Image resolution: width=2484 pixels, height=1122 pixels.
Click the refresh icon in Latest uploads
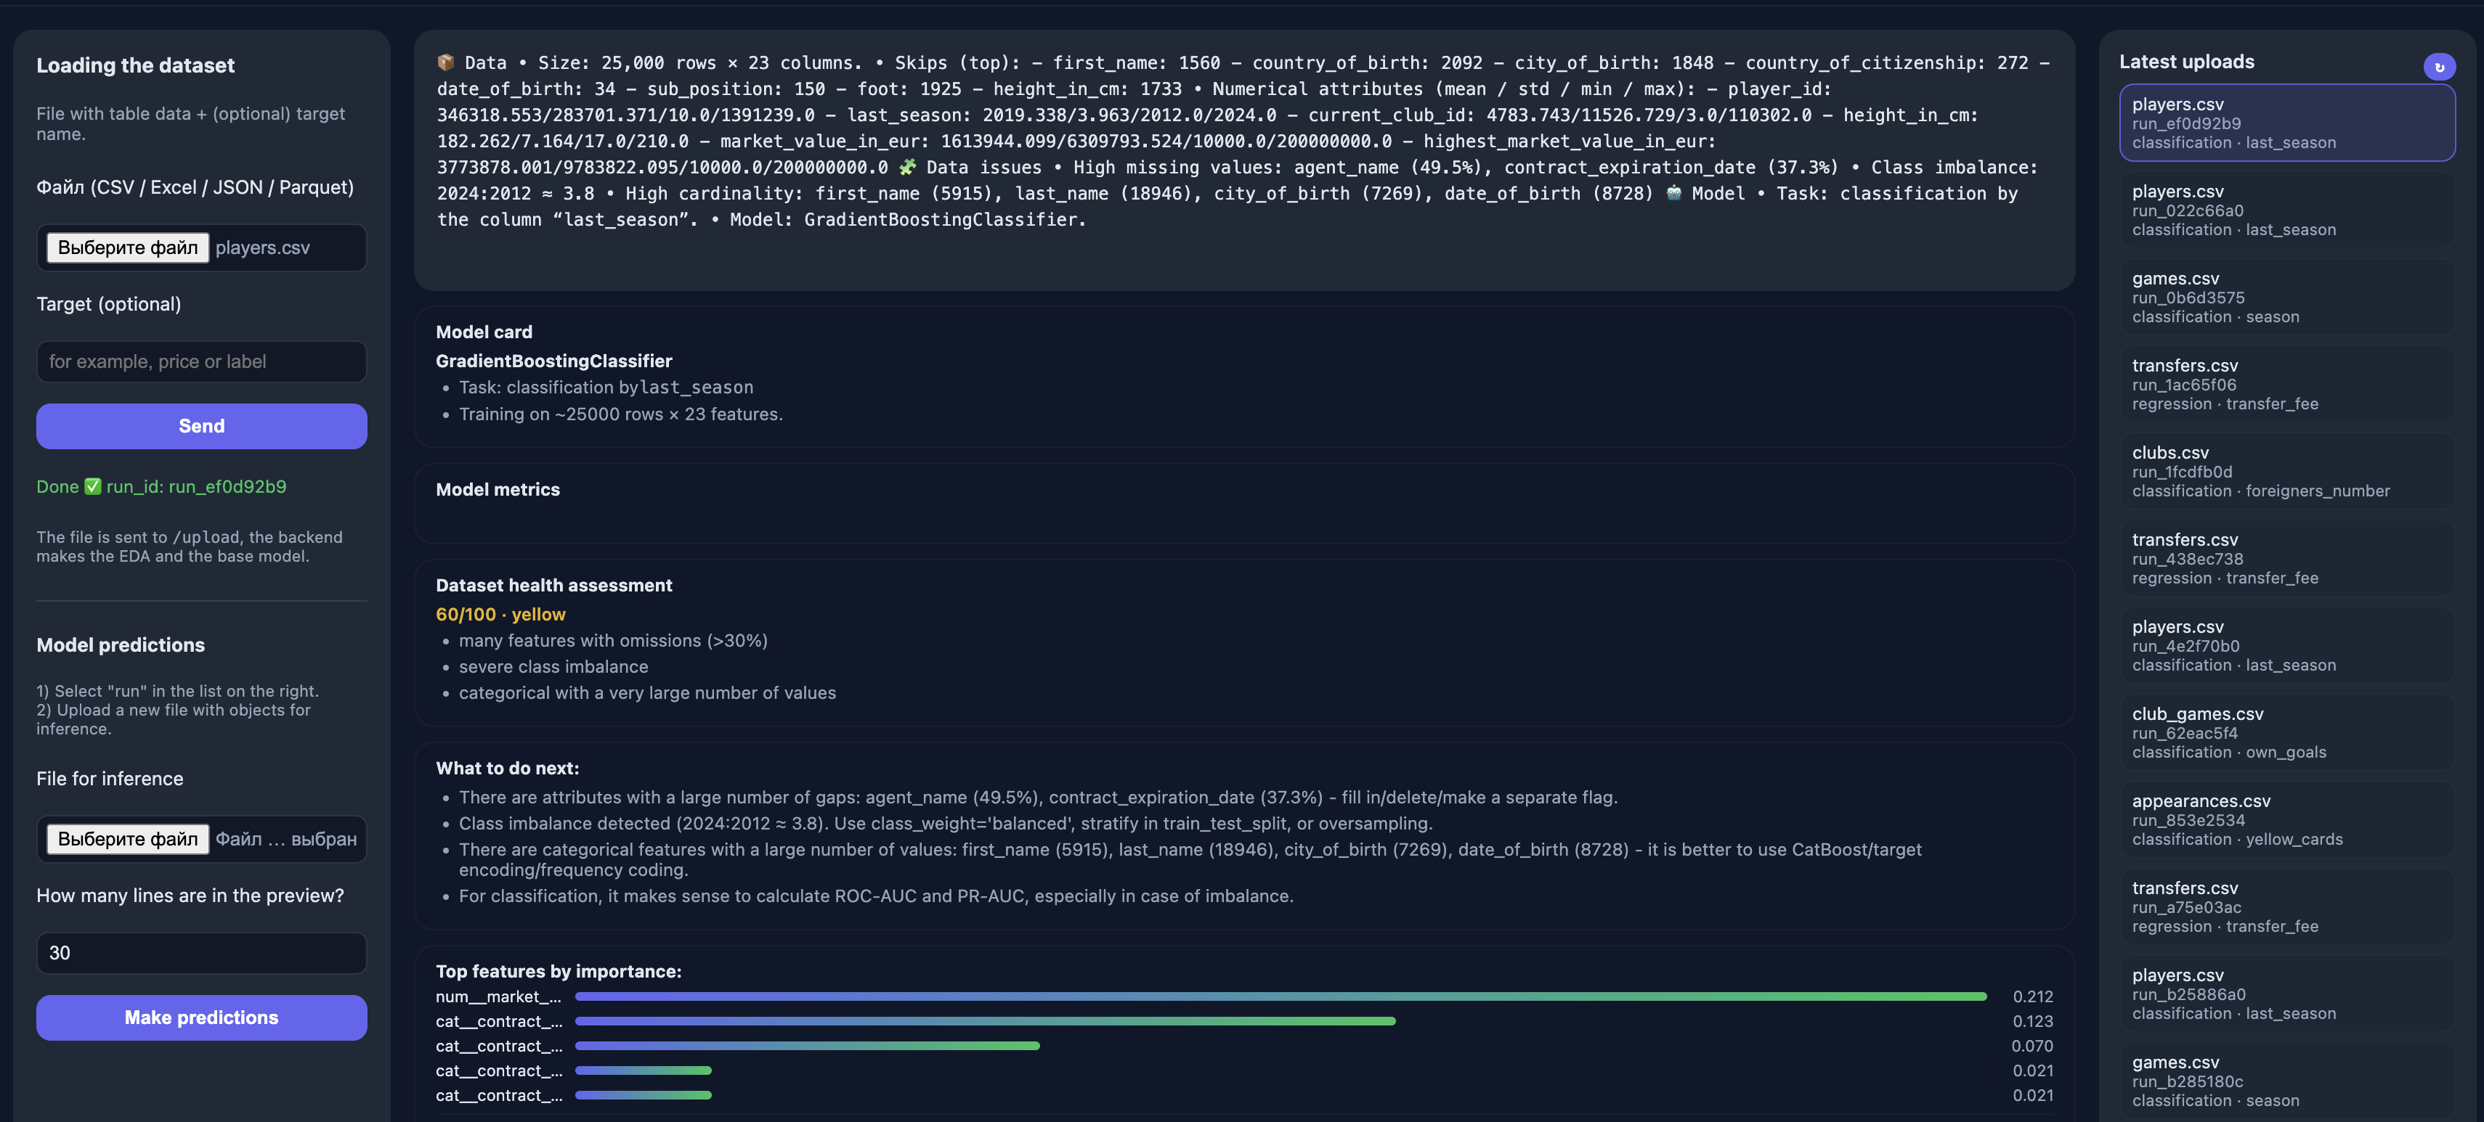pyautogui.click(x=2439, y=67)
